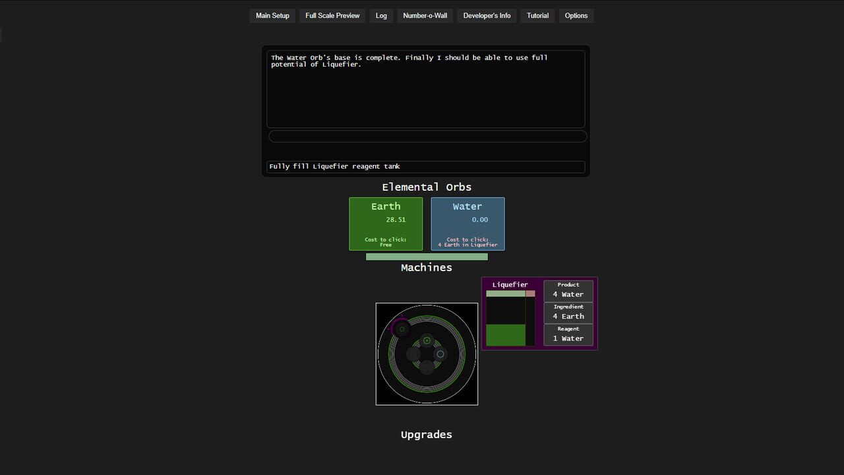This screenshot has width=844, height=475.
Task: Click the Earth amount 28.51
Action: point(396,220)
